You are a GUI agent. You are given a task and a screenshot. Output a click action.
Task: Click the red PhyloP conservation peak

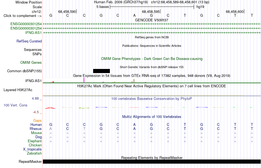(50, 108)
